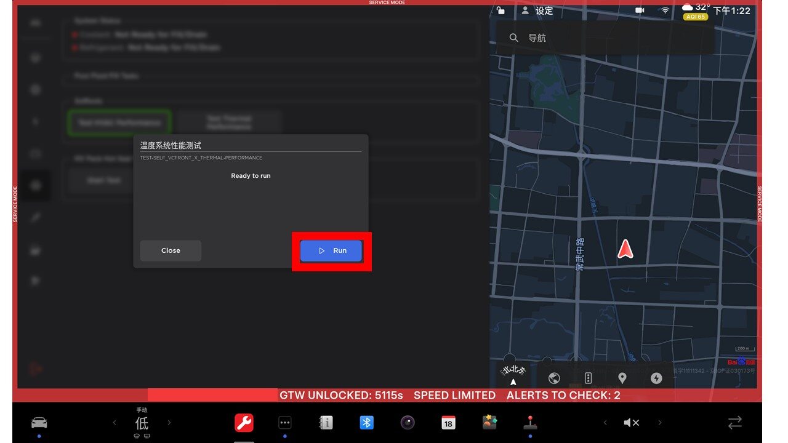Launch the camera app from the dock
This screenshot has height=443, width=788.
408,423
